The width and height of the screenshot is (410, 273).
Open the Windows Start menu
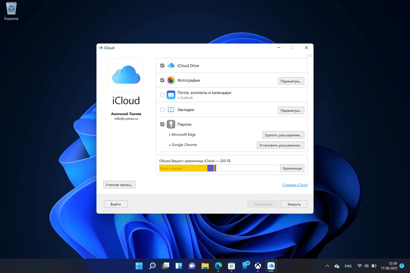tap(139, 266)
